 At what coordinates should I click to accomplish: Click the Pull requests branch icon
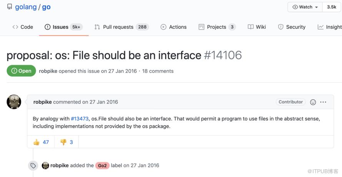click(97, 27)
